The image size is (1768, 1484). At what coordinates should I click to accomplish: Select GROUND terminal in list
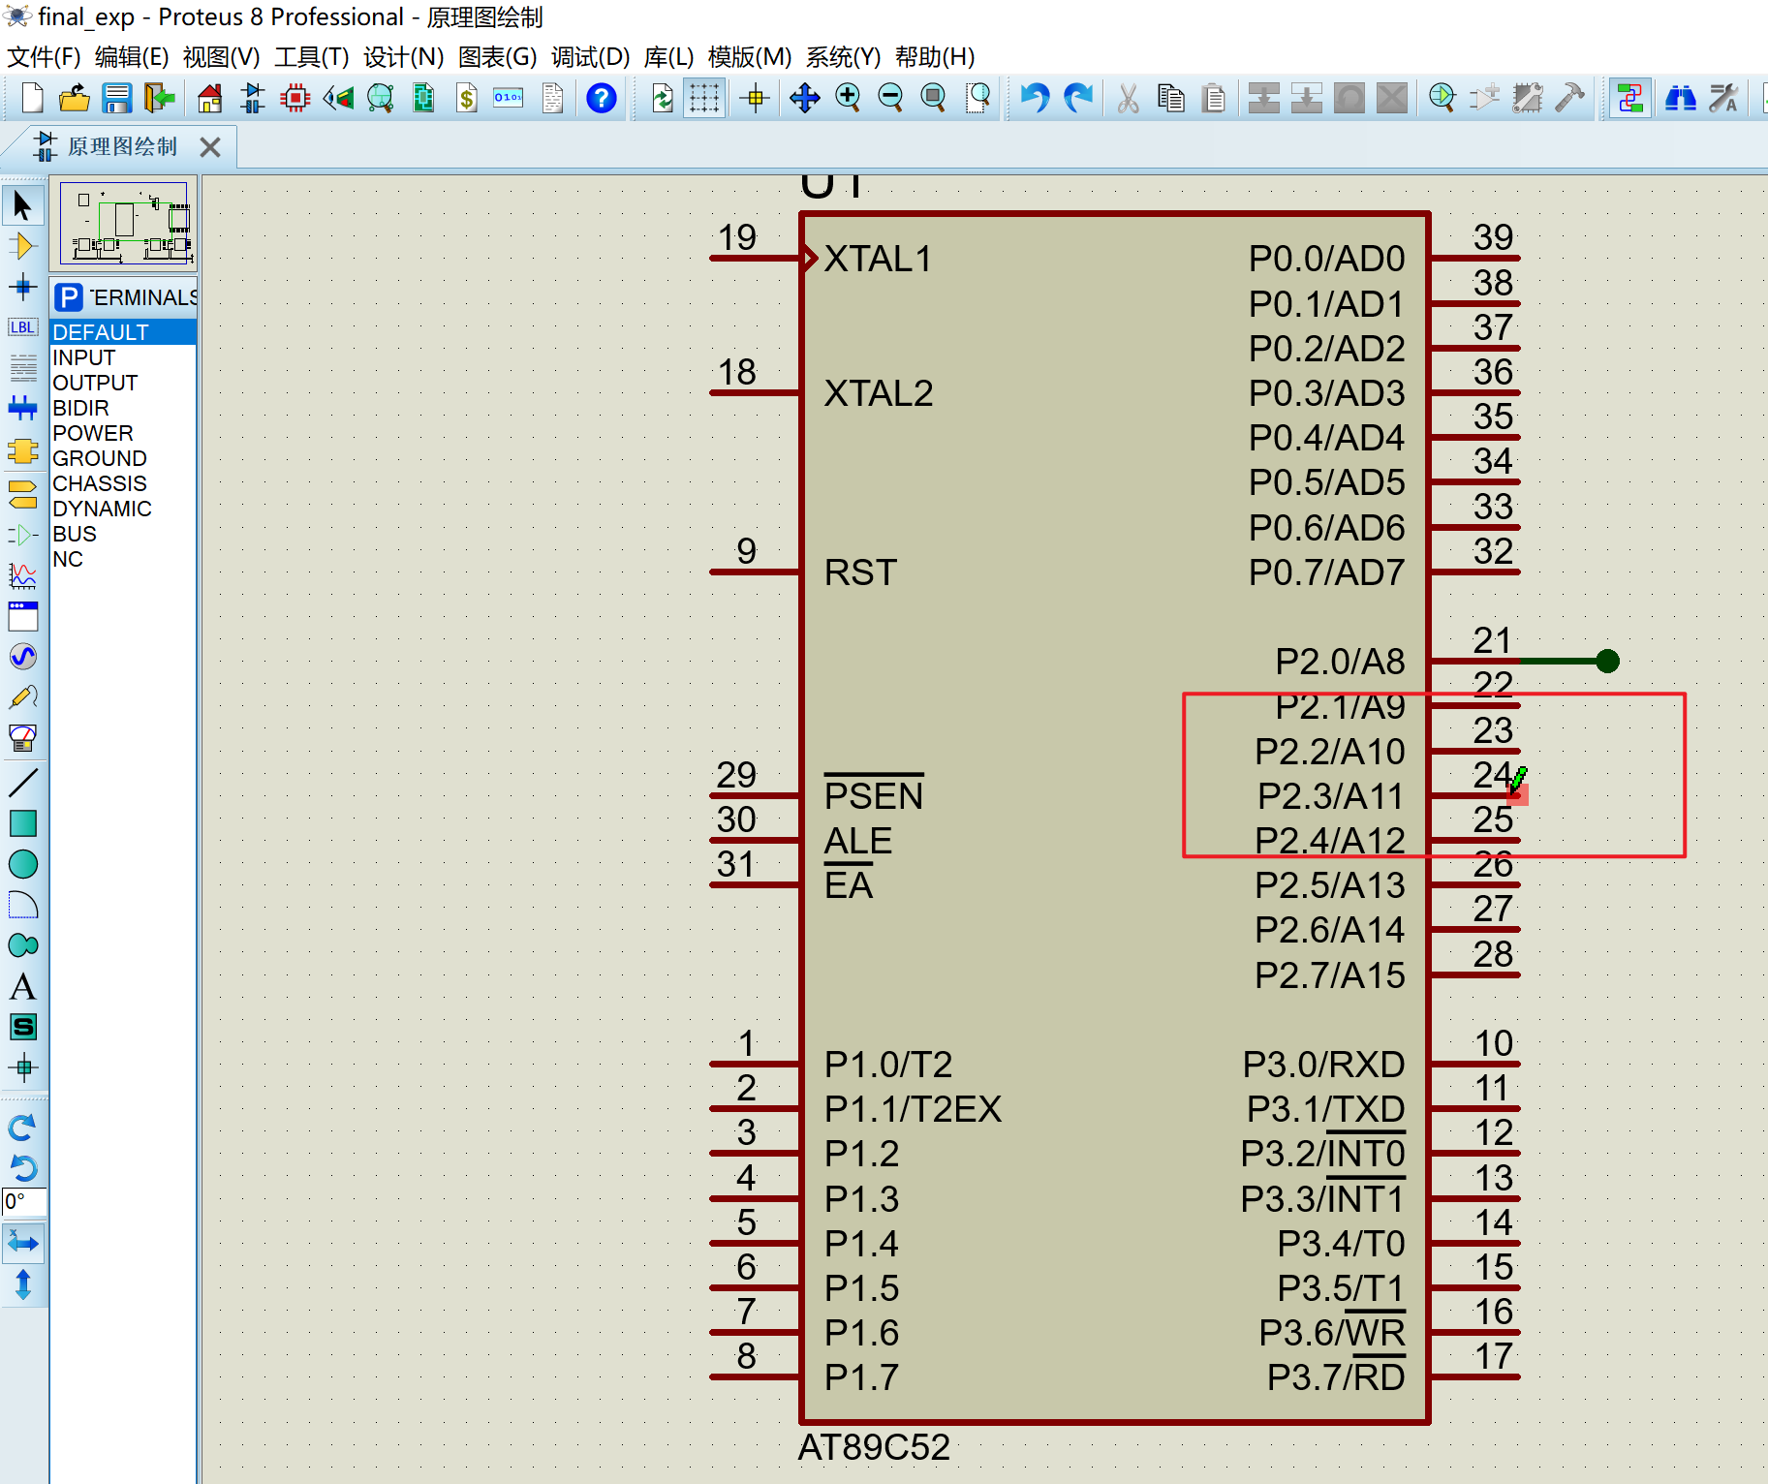click(x=123, y=458)
